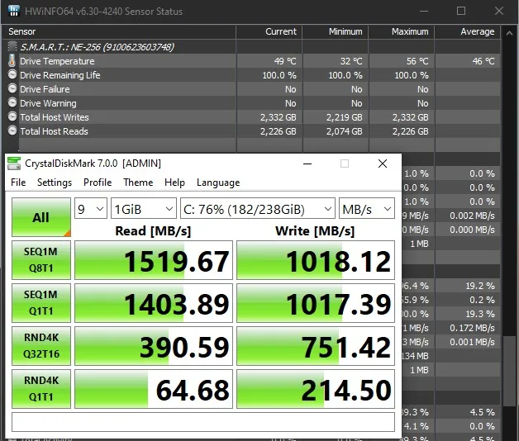Open the Language menu

(218, 183)
